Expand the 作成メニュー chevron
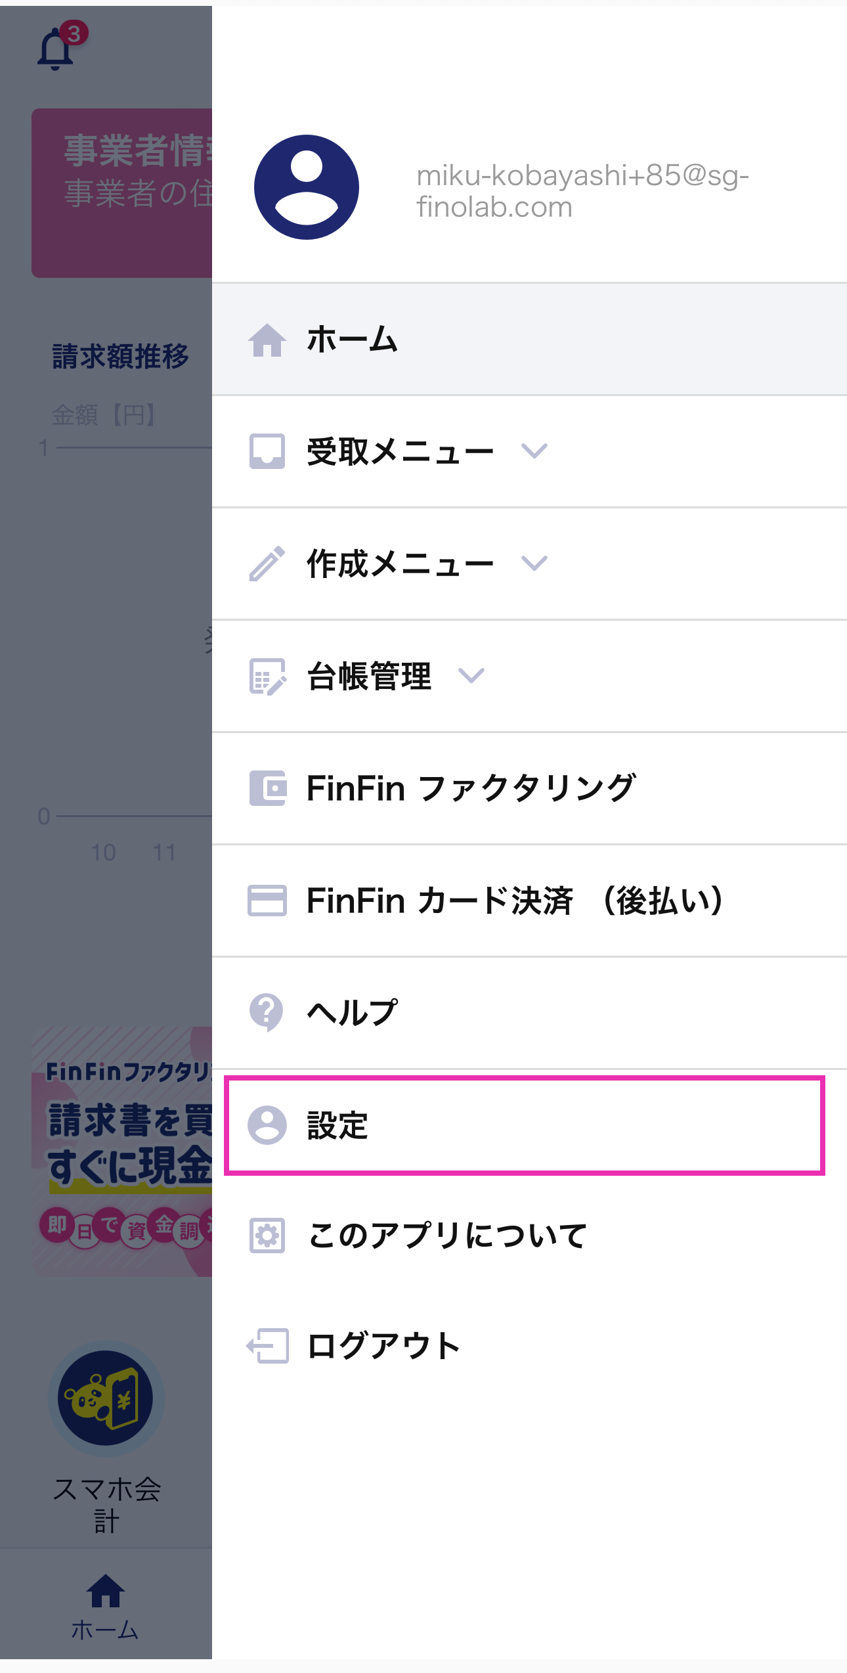 coord(534,564)
